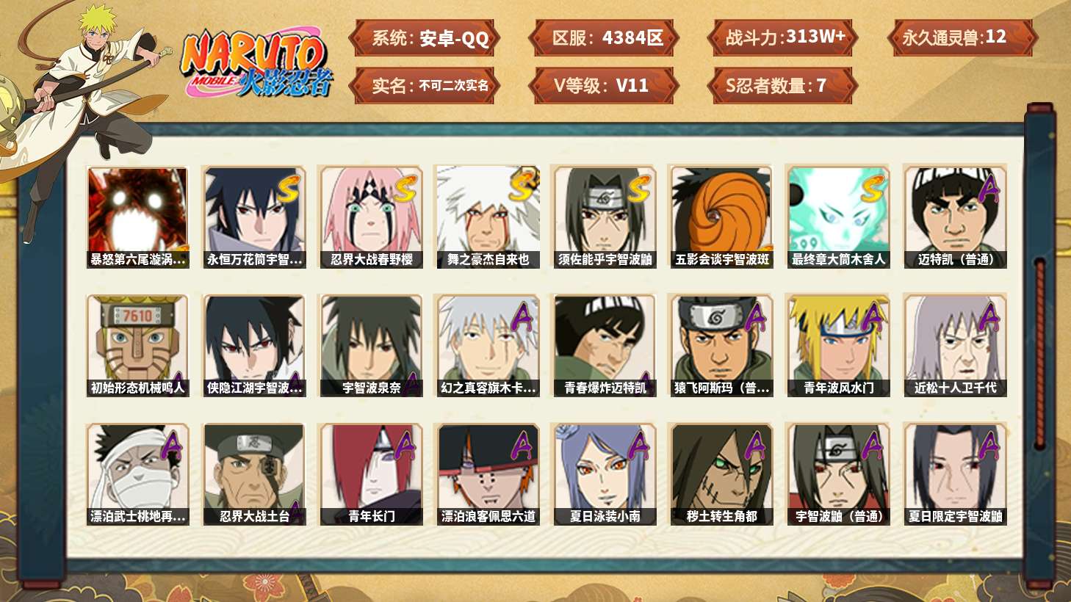This screenshot has width=1071, height=602.
Task: Select the 青年波风水门 portrait
Action: pyautogui.click(x=838, y=346)
